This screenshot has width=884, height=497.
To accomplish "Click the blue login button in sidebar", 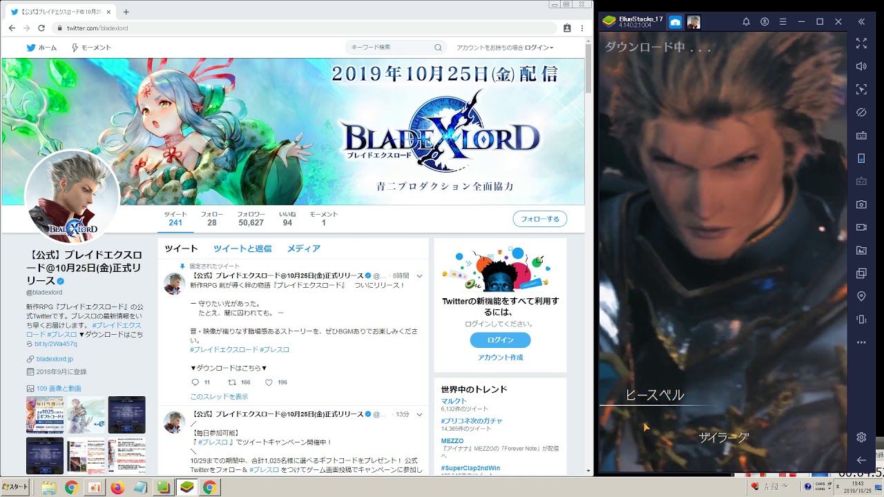I will [500, 340].
